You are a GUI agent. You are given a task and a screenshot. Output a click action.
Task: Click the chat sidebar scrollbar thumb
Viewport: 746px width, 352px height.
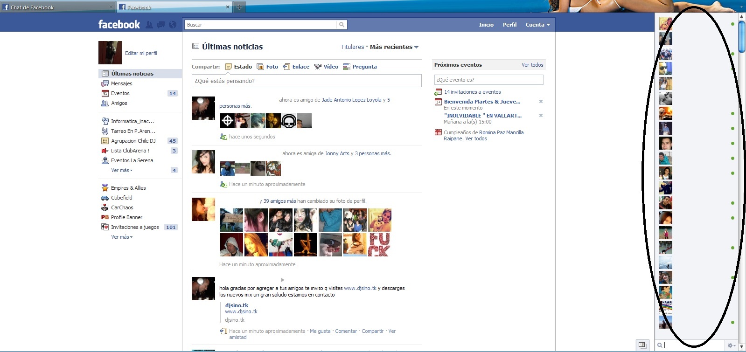point(742,37)
